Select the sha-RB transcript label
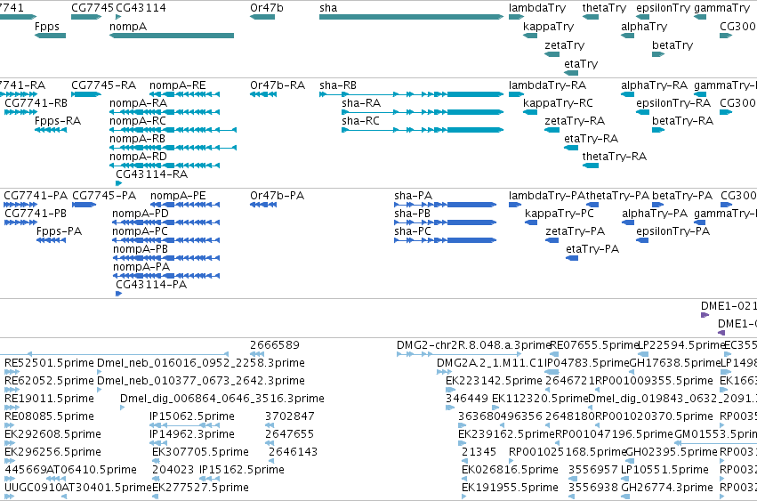The height and width of the screenshot is (501, 757). pyautogui.click(x=338, y=85)
